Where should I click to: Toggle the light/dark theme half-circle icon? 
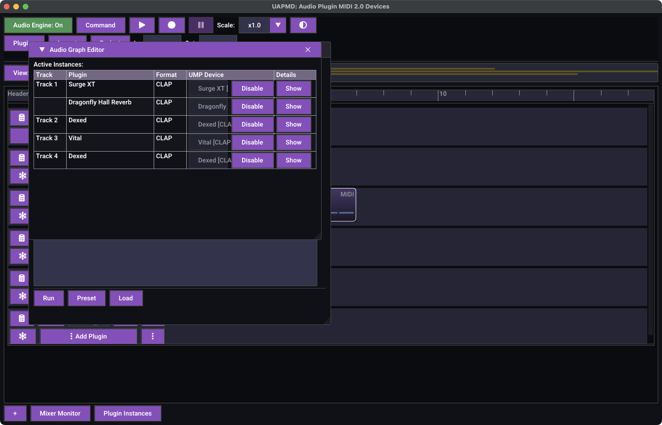point(303,25)
